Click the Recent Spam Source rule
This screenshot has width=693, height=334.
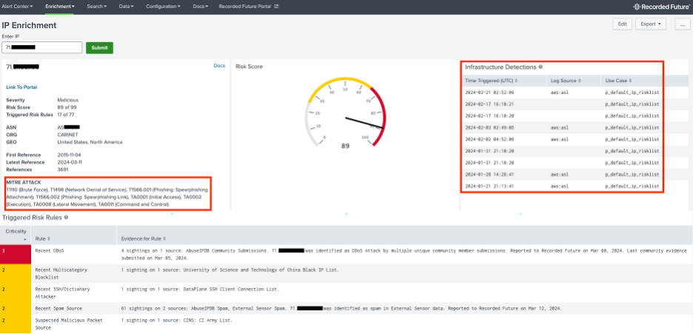(58, 308)
